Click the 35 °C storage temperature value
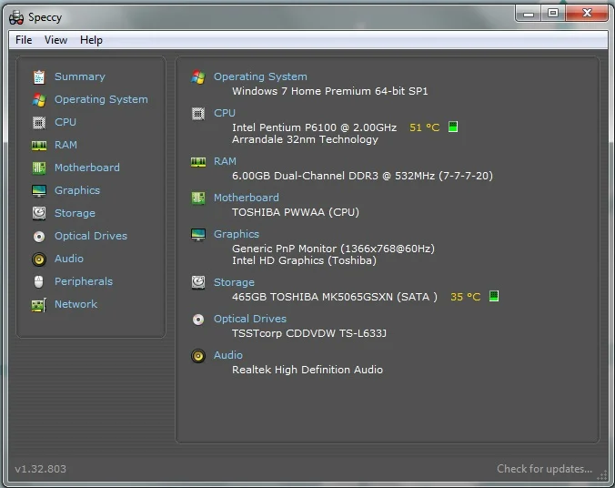 pos(465,297)
